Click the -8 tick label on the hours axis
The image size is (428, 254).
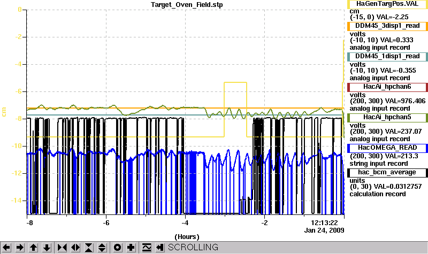(x=29, y=223)
